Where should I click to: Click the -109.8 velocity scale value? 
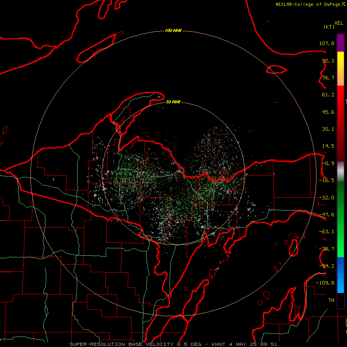tap(325, 283)
